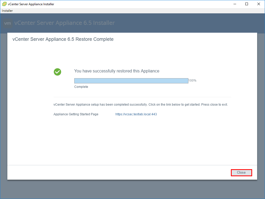Click the 100% restore progress bar
This screenshot has height=199, width=265.
131,81
